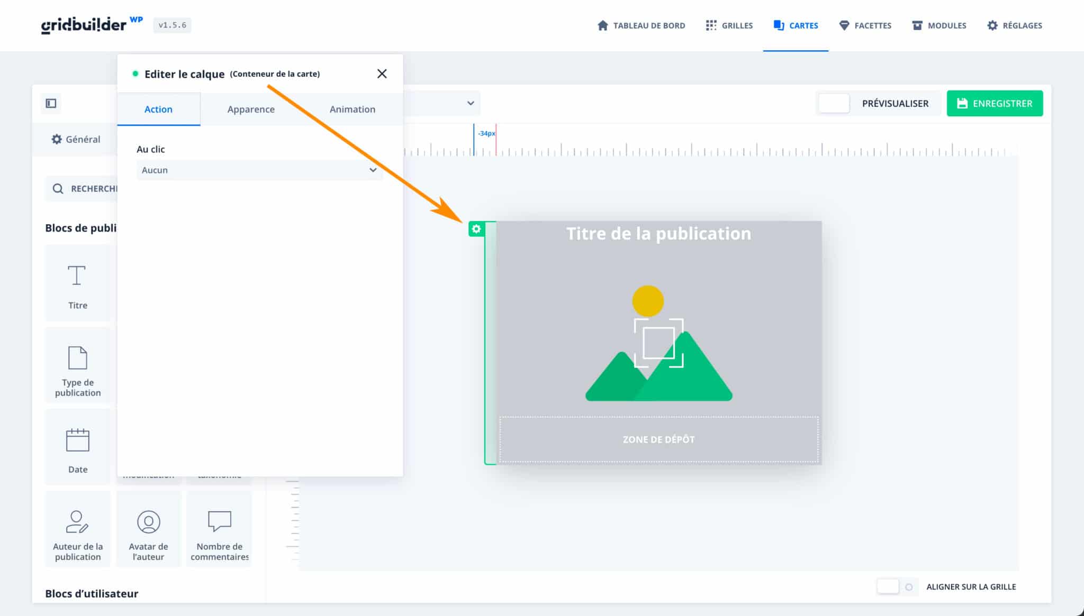
Task: Select the Nombre de commentaires block
Action: [219, 530]
